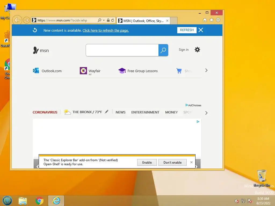This screenshot has width=275, height=206.
Task: Click the Sign in link
Action: pos(184,50)
